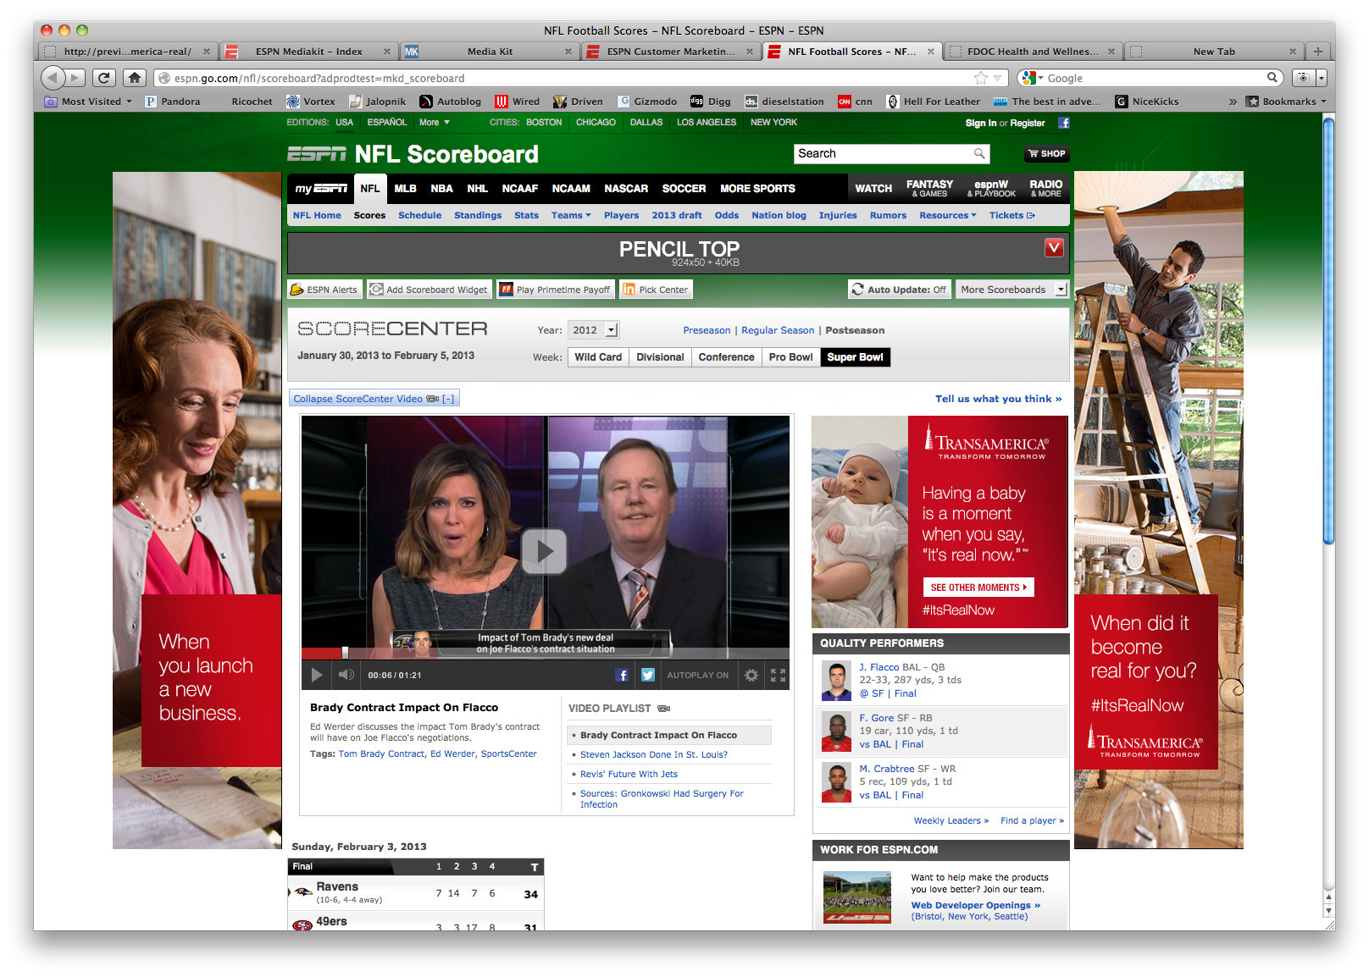Close the ESPN Mediakit - Index tab
Screen dimensions: 1369x977
click(387, 52)
